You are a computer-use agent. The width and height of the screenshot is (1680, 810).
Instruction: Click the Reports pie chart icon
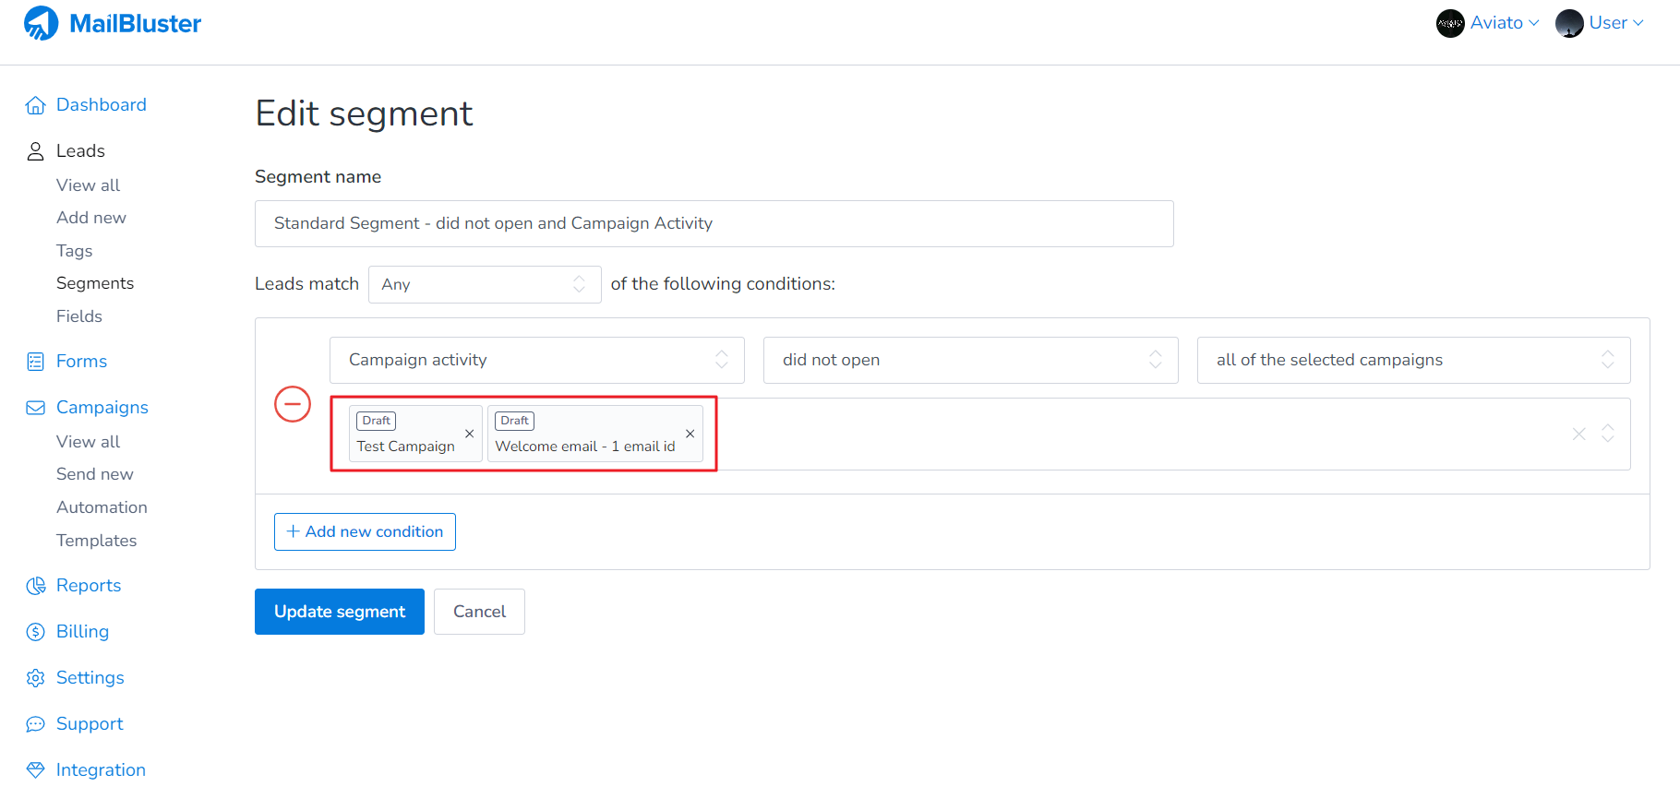tap(35, 586)
